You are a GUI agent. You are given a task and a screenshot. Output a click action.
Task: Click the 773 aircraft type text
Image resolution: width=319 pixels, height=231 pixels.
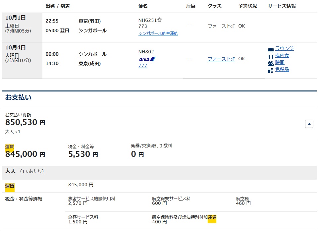[143, 26]
